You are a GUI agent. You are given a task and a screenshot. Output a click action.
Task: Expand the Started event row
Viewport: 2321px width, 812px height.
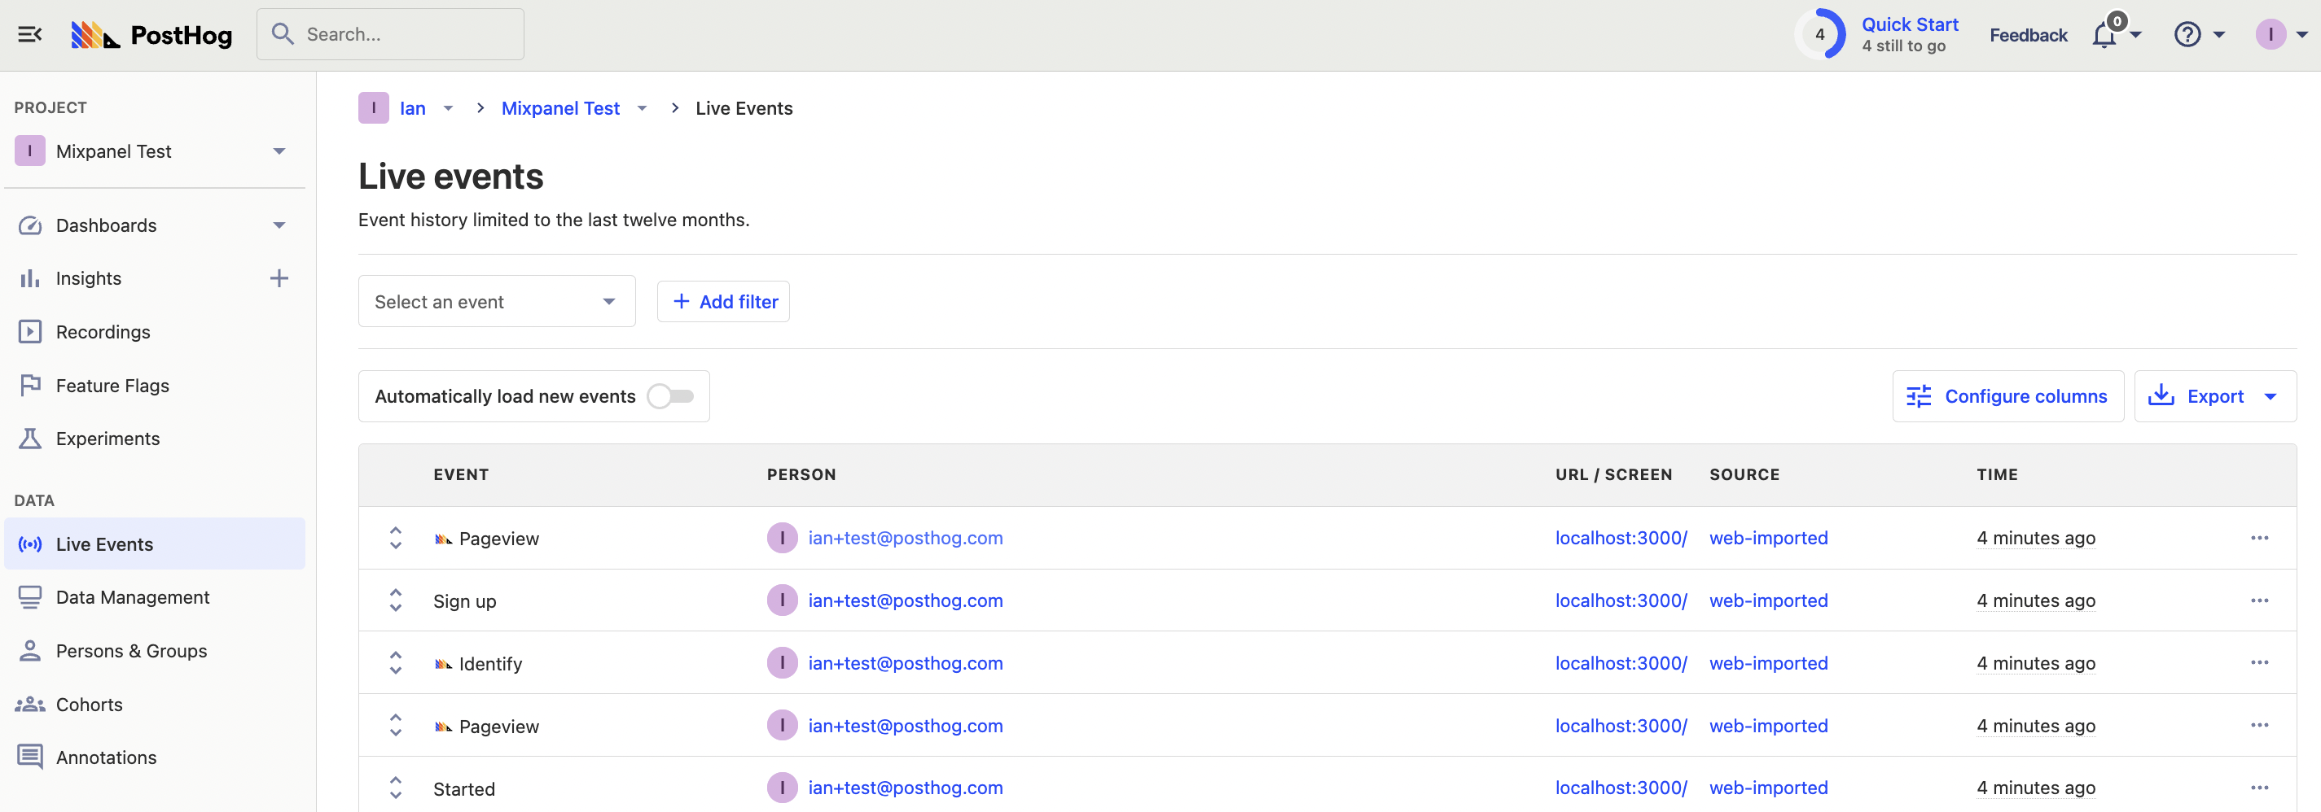[396, 788]
